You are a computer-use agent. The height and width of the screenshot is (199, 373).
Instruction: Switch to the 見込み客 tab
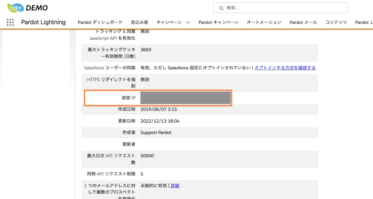click(x=139, y=22)
